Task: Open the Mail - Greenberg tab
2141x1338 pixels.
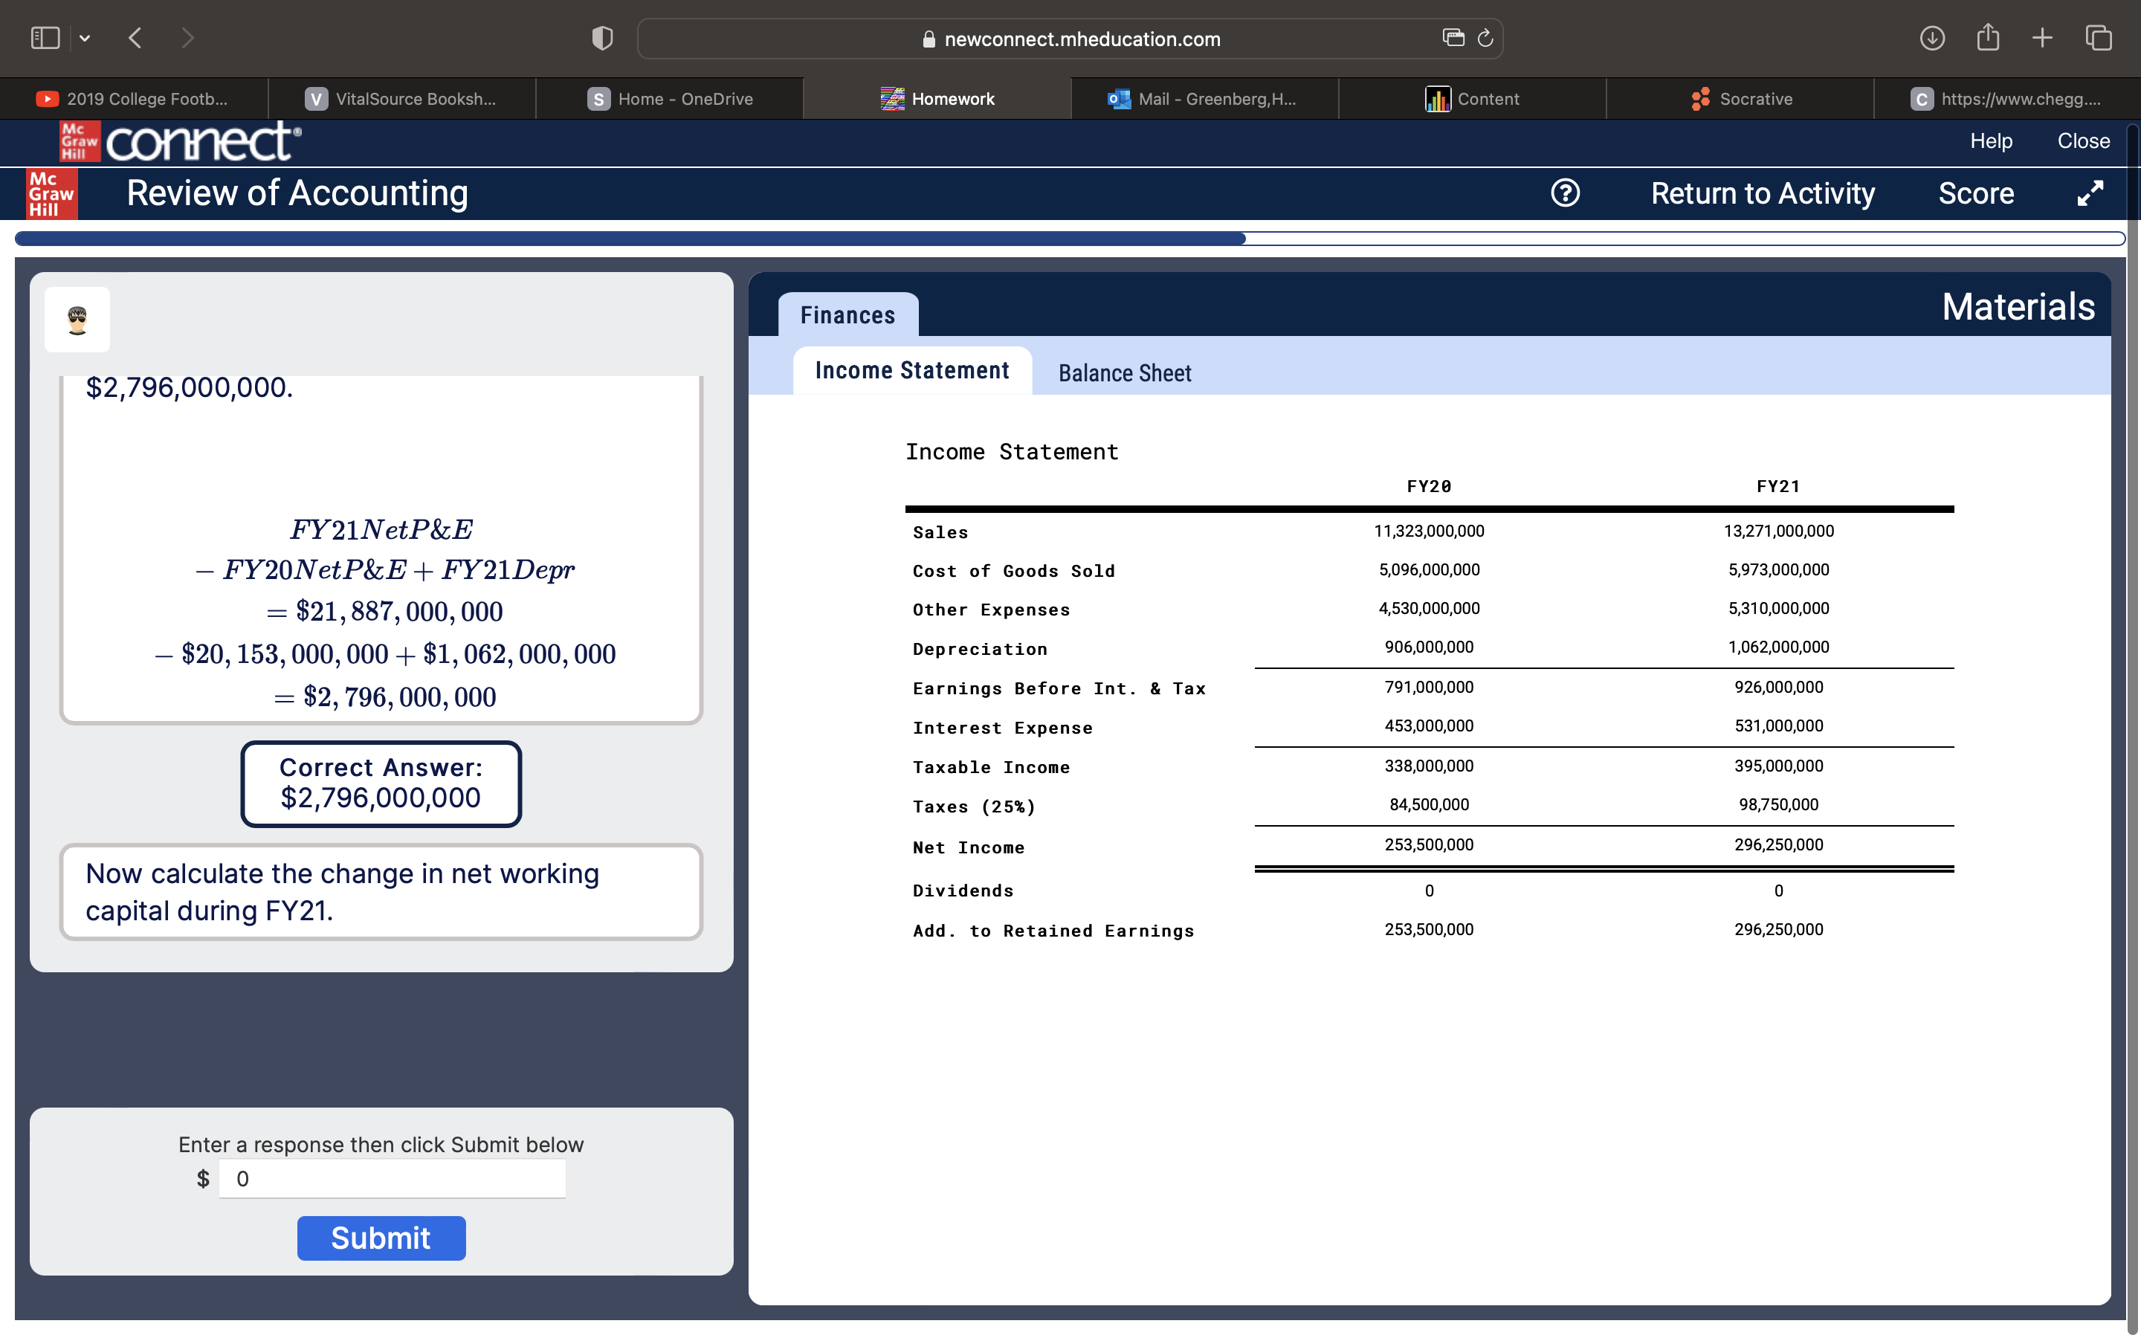Action: [x=1204, y=98]
